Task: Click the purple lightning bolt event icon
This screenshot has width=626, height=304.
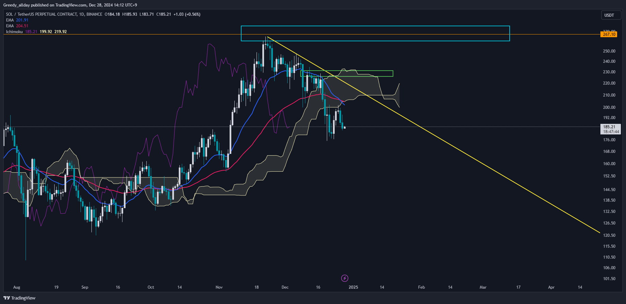Action: [345, 278]
